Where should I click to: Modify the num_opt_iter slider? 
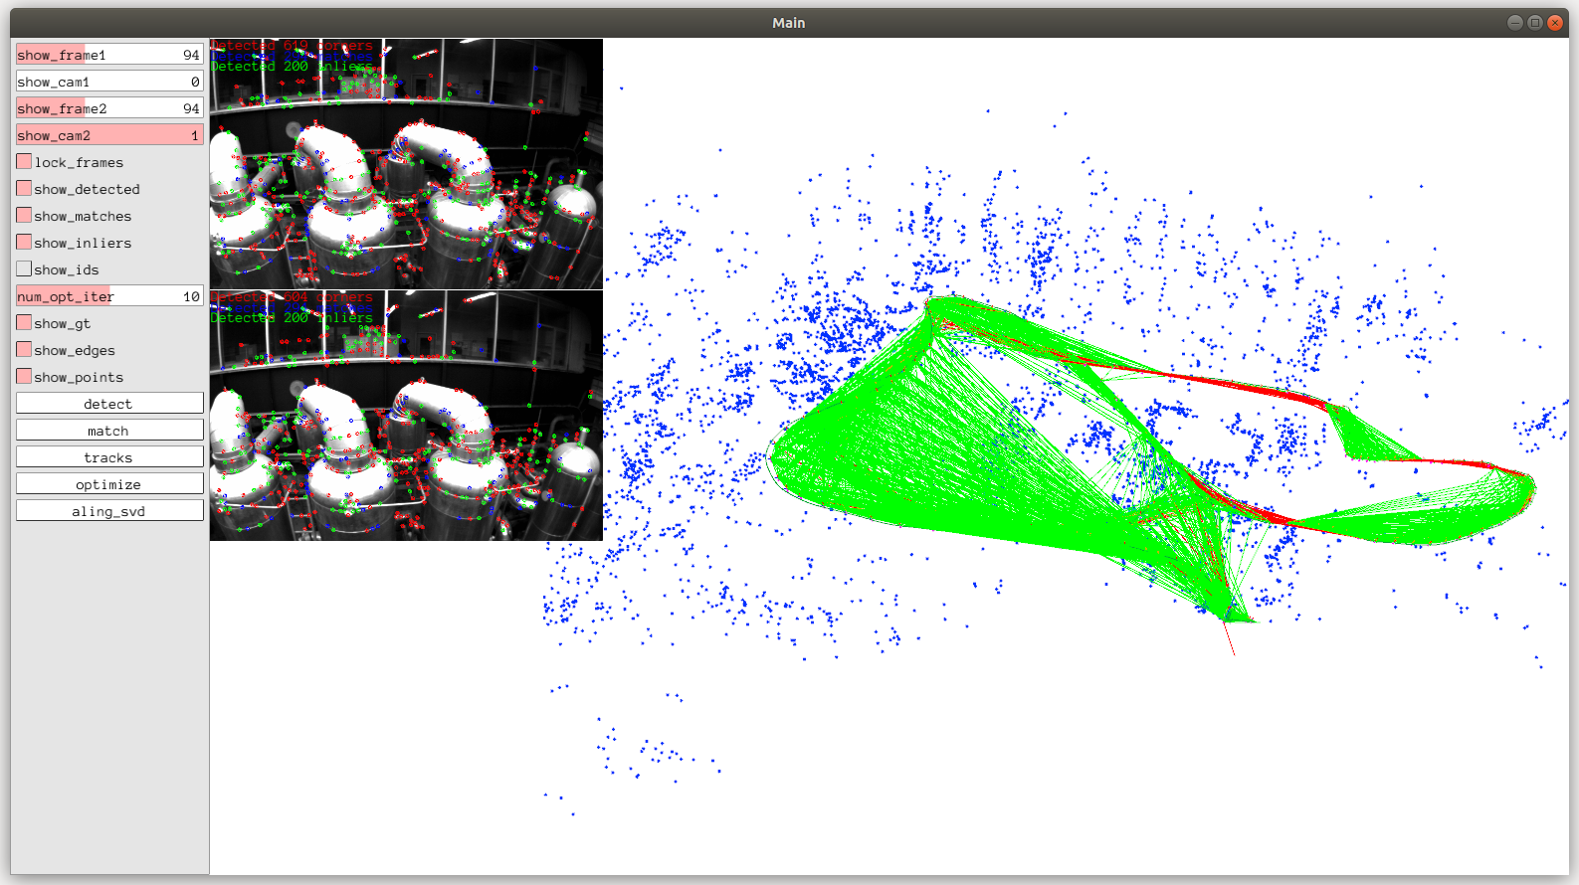click(109, 296)
